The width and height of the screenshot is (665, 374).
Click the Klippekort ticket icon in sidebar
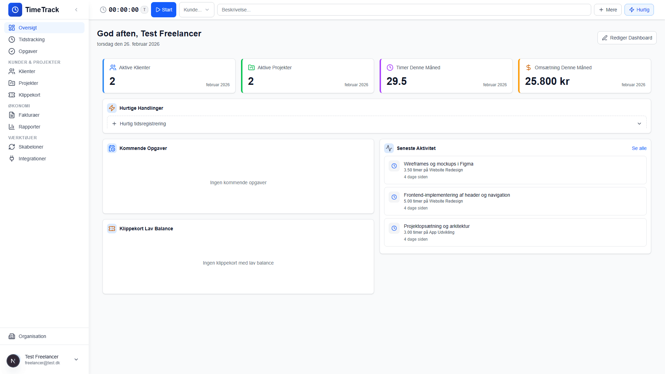[12, 95]
